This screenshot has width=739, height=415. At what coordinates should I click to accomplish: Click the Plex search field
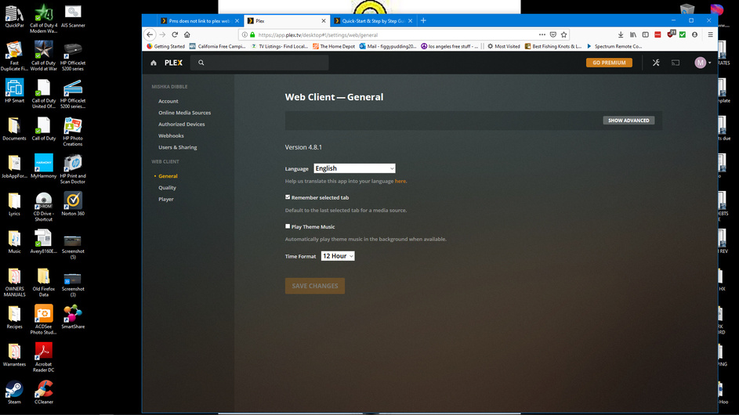tap(259, 63)
